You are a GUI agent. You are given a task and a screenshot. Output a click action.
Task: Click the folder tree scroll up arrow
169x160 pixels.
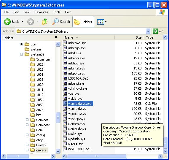coord(58,44)
